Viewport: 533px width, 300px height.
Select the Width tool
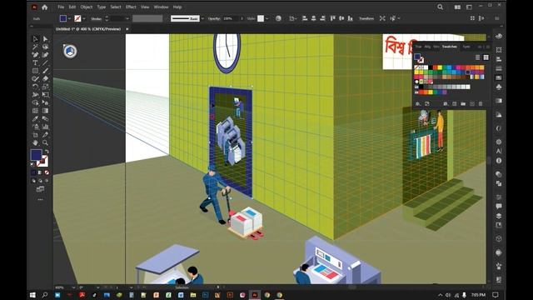pos(35,94)
